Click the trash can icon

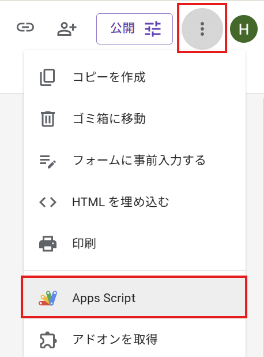(x=48, y=119)
